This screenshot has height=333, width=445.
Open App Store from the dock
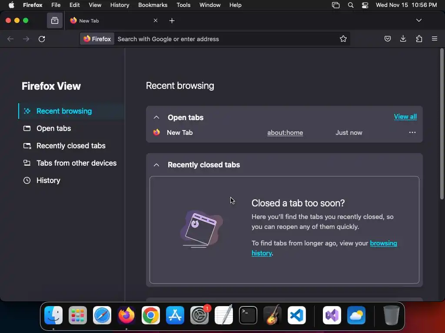175,315
